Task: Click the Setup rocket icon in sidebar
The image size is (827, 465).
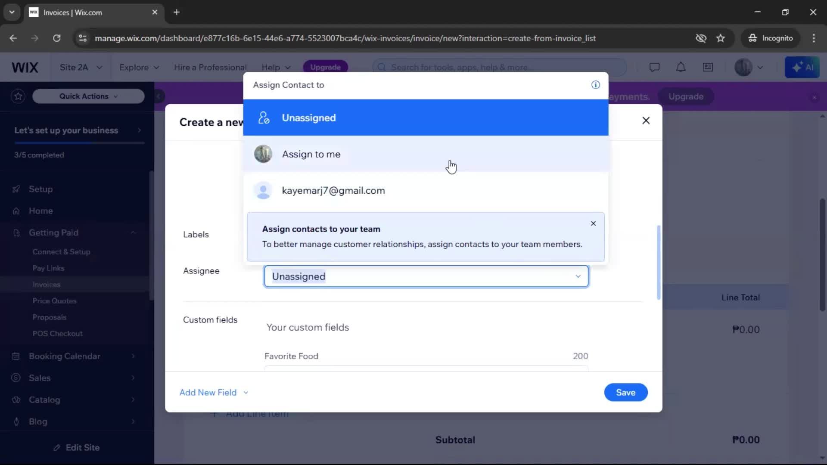Action: (x=16, y=189)
